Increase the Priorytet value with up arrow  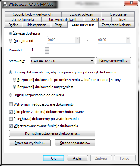point(47,49)
